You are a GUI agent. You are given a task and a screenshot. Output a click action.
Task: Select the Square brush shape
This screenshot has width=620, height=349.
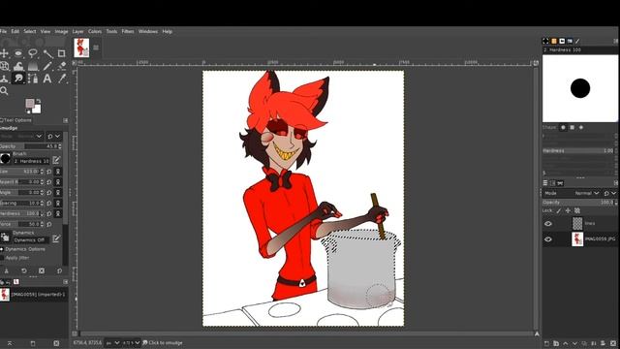pyautogui.click(x=572, y=127)
